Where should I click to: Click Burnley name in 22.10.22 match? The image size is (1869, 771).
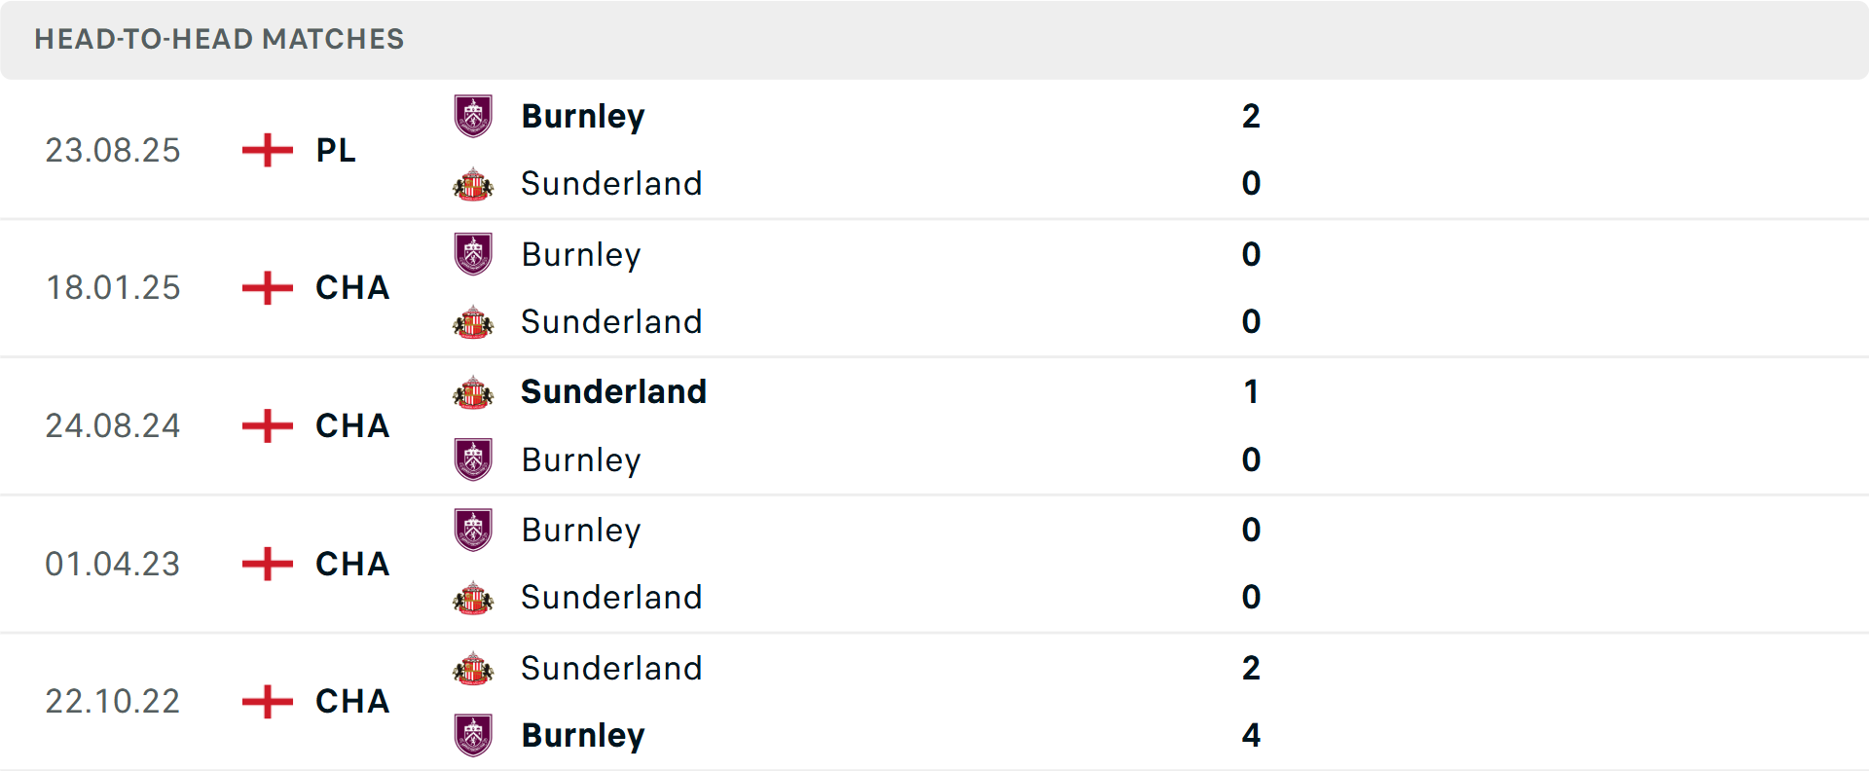[583, 735]
